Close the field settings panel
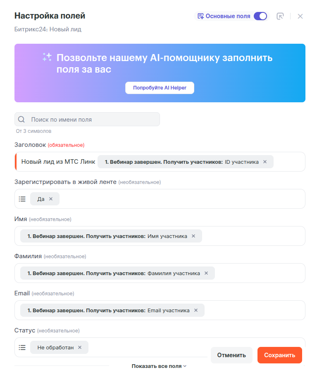 coord(300,16)
